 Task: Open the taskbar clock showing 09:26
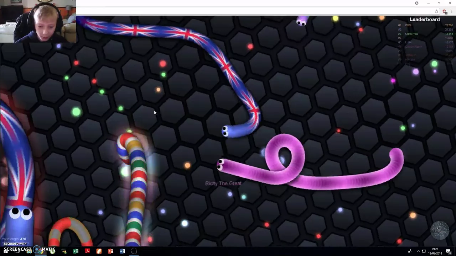435,251
